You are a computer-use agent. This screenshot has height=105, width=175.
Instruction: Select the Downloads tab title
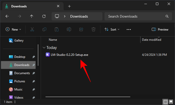[19, 6]
